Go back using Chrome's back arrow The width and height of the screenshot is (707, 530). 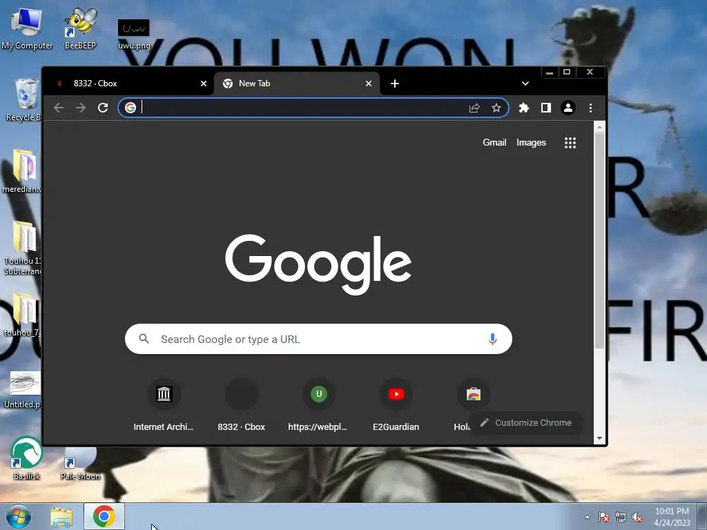[59, 108]
